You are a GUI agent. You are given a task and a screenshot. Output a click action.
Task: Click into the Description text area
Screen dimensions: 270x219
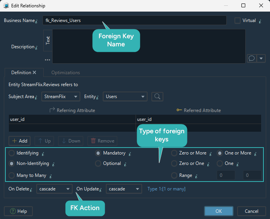pyautogui.click(x=149, y=46)
